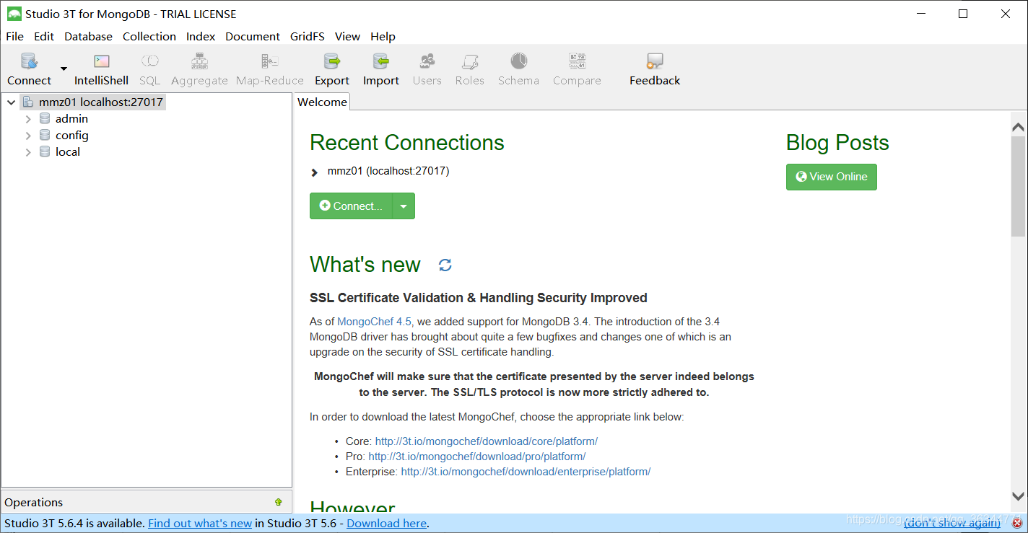The image size is (1028, 533).
Task: Click the Welcome page scroll up arrow
Action: pos(1018,127)
